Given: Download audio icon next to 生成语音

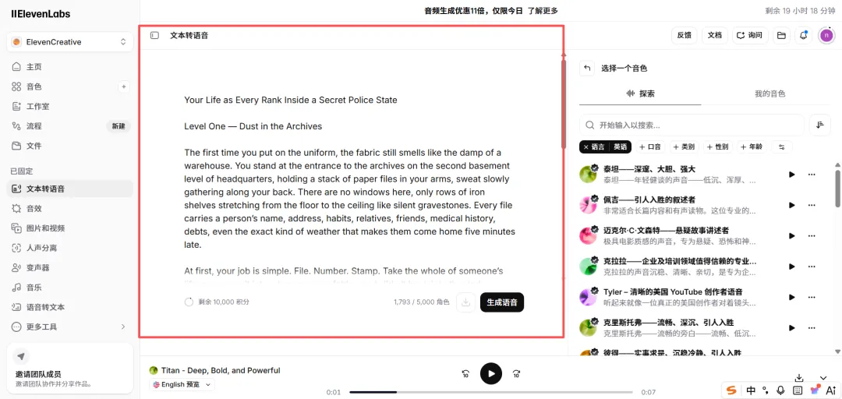Looking at the screenshot, I should coord(466,302).
